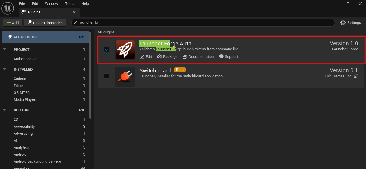Select the All Plugins category
Screen dimensions: 366x169
tap(45, 37)
